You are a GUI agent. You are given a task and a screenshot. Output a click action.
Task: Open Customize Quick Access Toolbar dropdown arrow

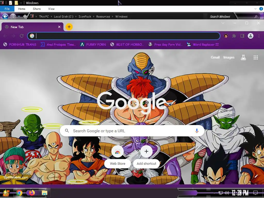tap(21, 3)
